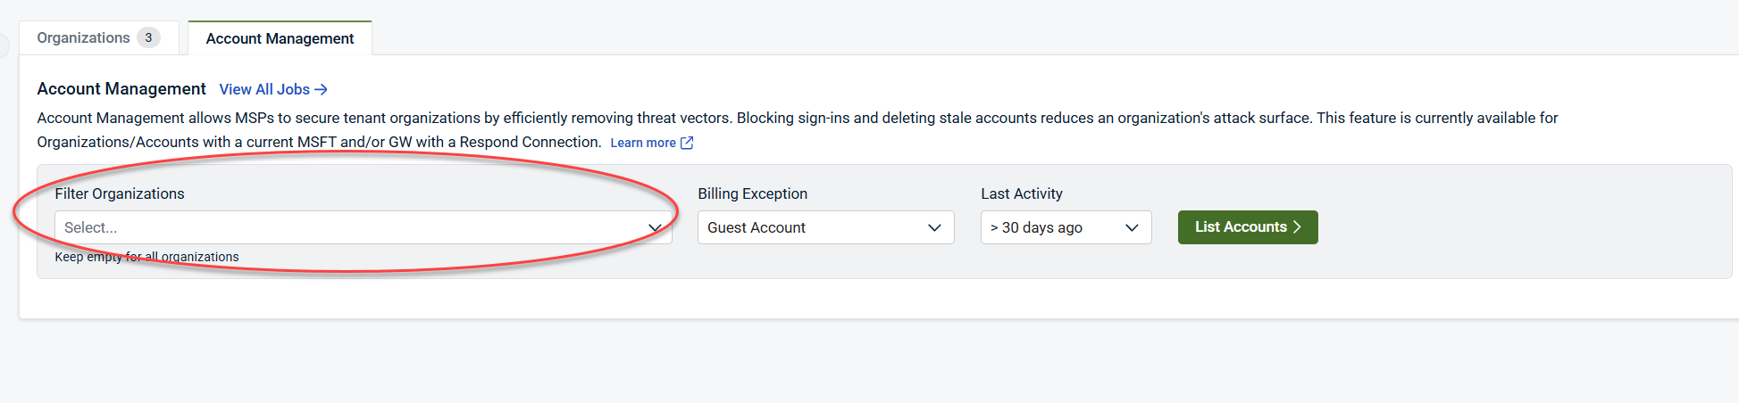Viewport: 1739px width, 403px height.
Task: Click the chevron icon inside List Accounts
Action: pos(1297,227)
